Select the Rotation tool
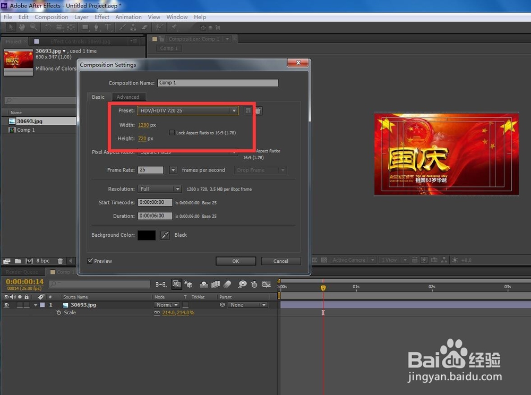Image resolution: width=531 pixels, height=395 pixels. tap(48, 27)
